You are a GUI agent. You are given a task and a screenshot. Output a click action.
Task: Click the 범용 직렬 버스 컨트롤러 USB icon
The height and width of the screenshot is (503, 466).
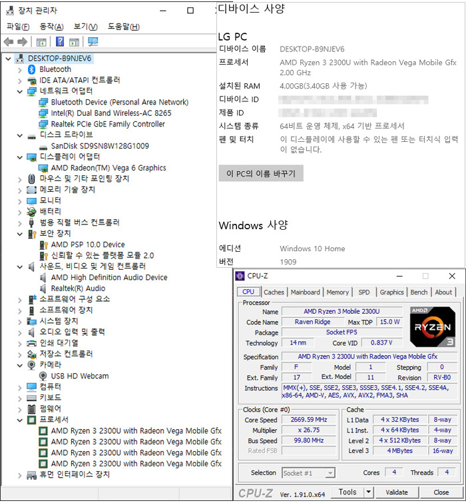[x=31, y=223]
